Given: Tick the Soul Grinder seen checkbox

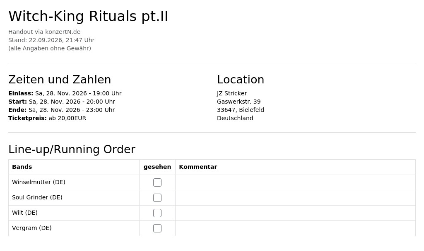Looking at the screenshot, I should 157,198.
